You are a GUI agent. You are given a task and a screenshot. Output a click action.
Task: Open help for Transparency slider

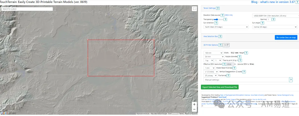(225, 19)
